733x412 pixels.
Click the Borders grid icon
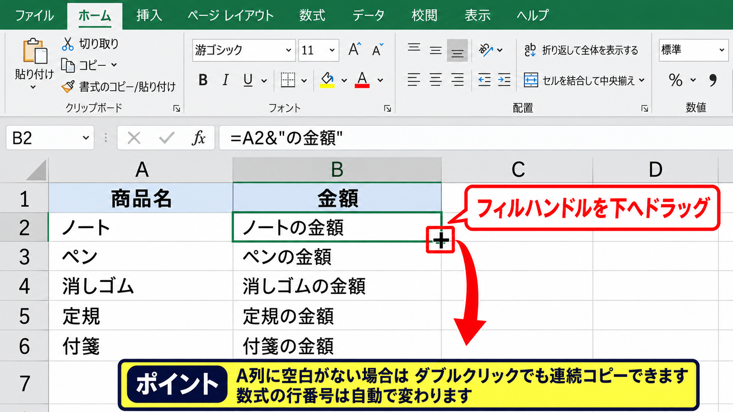click(288, 80)
